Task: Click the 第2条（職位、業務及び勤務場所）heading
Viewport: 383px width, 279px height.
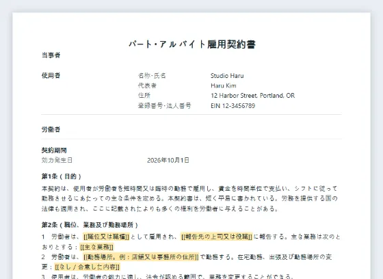Action: tap(90, 225)
